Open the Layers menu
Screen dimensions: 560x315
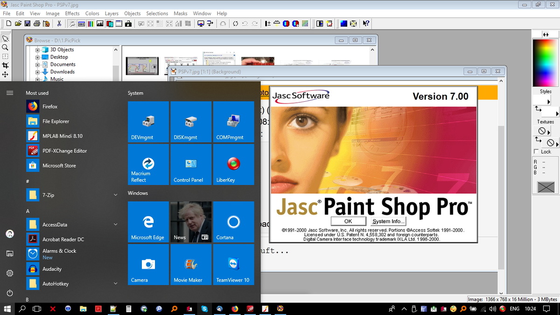pos(112,14)
